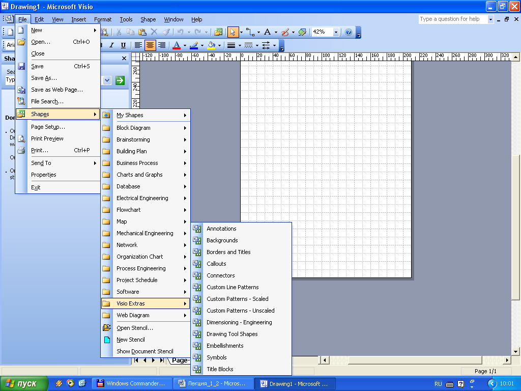Click the RU language indicator
The width and height of the screenshot is (521, 391).
coord(438,384)
